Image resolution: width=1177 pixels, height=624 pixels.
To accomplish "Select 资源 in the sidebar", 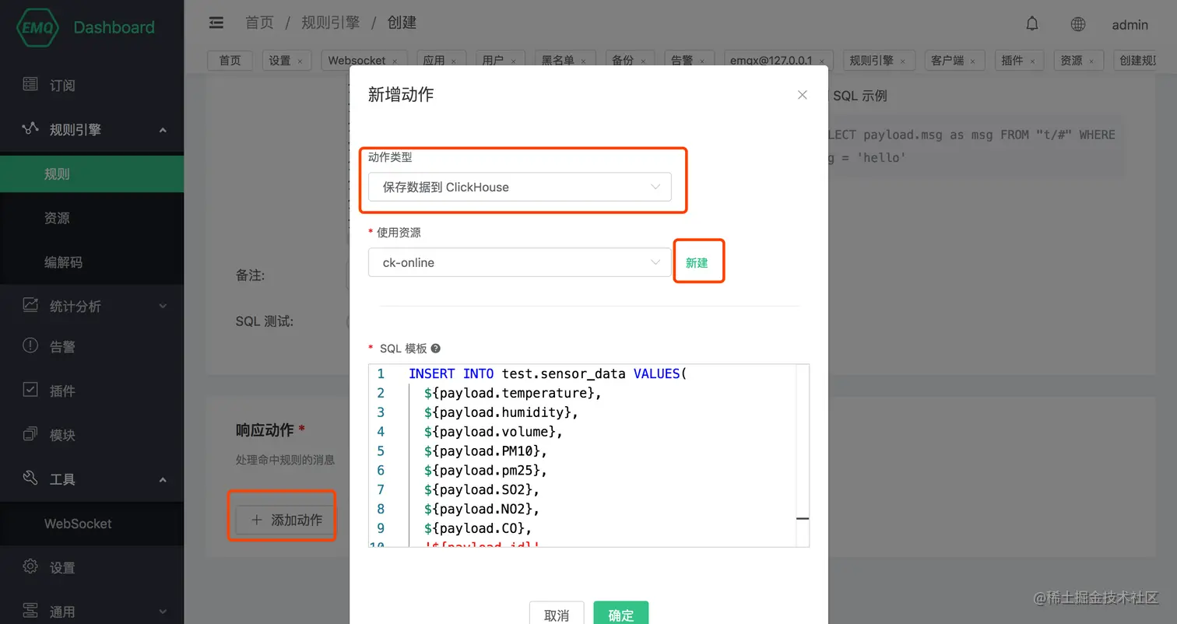I will (92, 218).
